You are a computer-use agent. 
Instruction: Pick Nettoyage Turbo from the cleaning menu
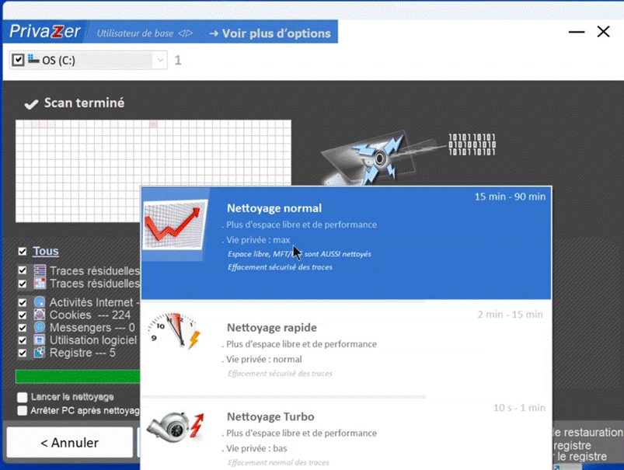[346, 433]
